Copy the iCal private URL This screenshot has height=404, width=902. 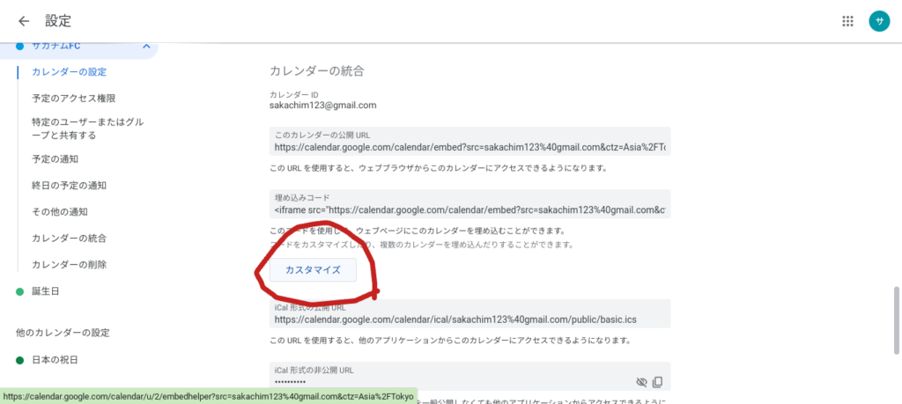click(657, 382)
